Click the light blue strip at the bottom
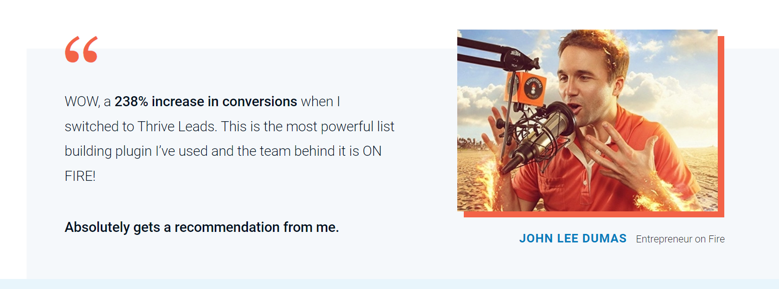The height and width of the screenshot is (289, 779). coord(389,284)
